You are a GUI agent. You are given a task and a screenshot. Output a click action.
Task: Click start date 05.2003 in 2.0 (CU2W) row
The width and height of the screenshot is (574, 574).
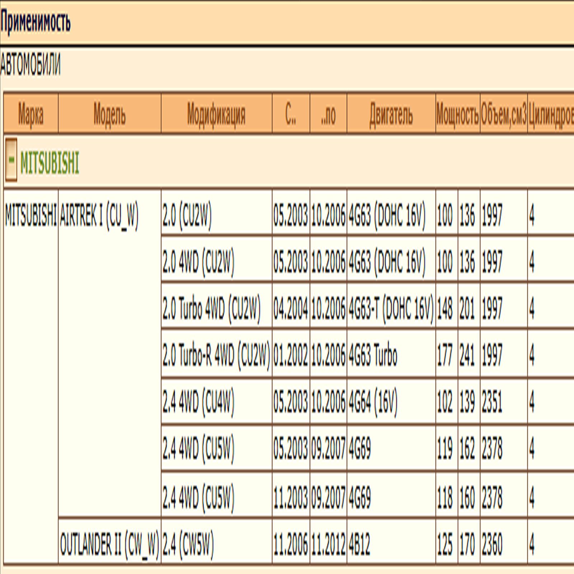(291, 216)
